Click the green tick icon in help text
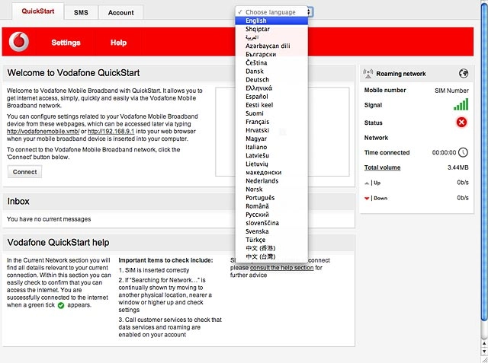The width and height of the screenshot is (488, 363). click(x=61, y=306)
